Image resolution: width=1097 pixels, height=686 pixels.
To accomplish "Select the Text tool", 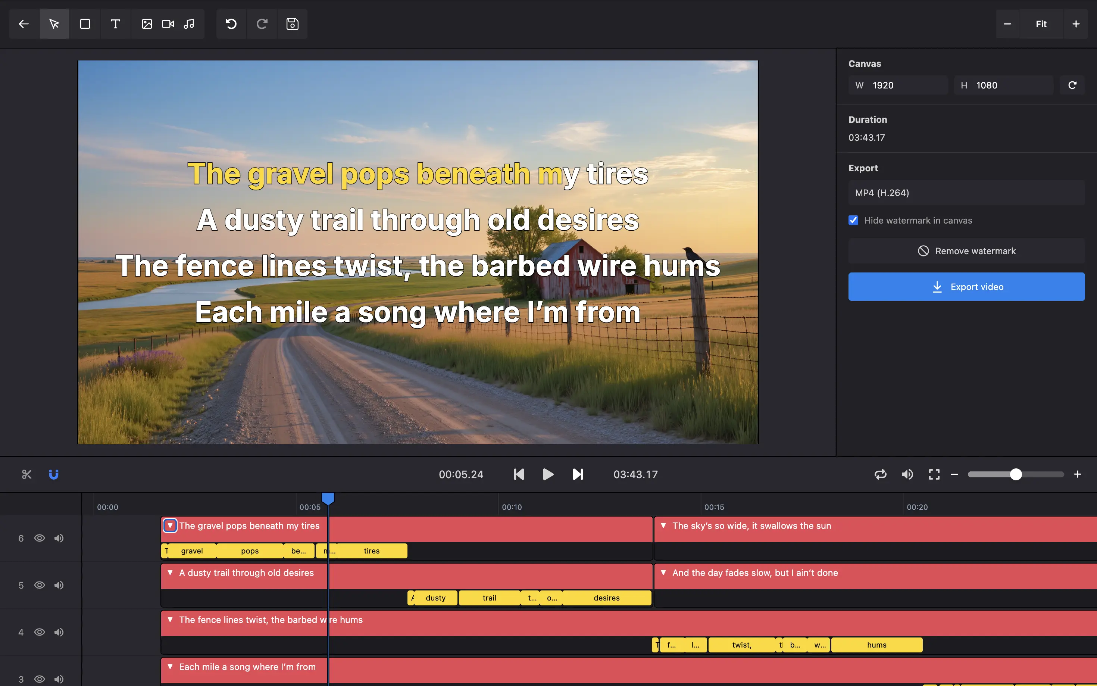I will point(115,24).
